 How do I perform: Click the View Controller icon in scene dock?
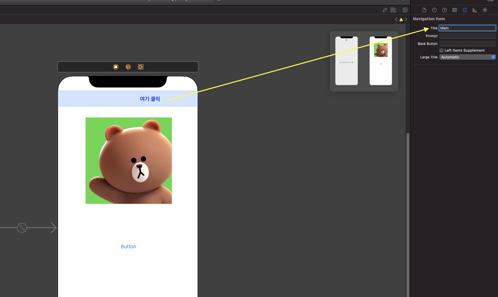click(116, 67)
